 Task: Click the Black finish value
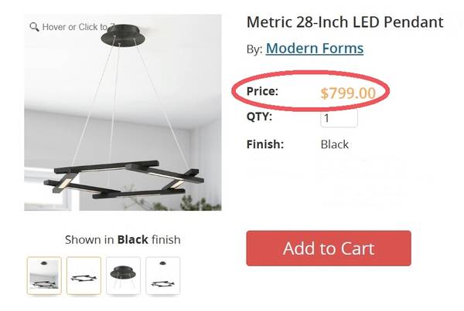[335, 144]
